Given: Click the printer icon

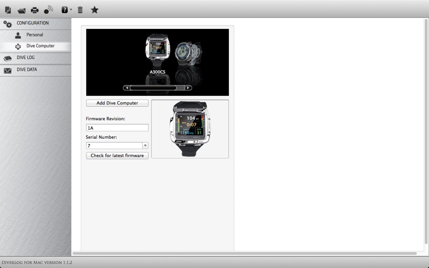Looking at the screenshot, I should click(x=35, y=10).
